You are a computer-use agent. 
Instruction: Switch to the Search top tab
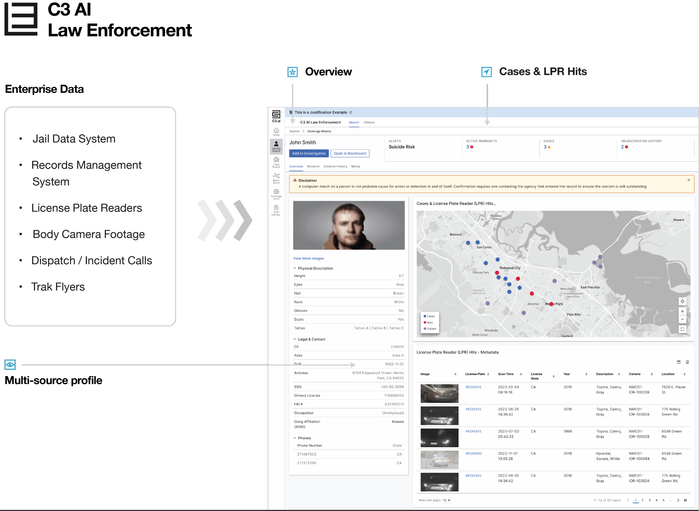click(x=354, y=123)
